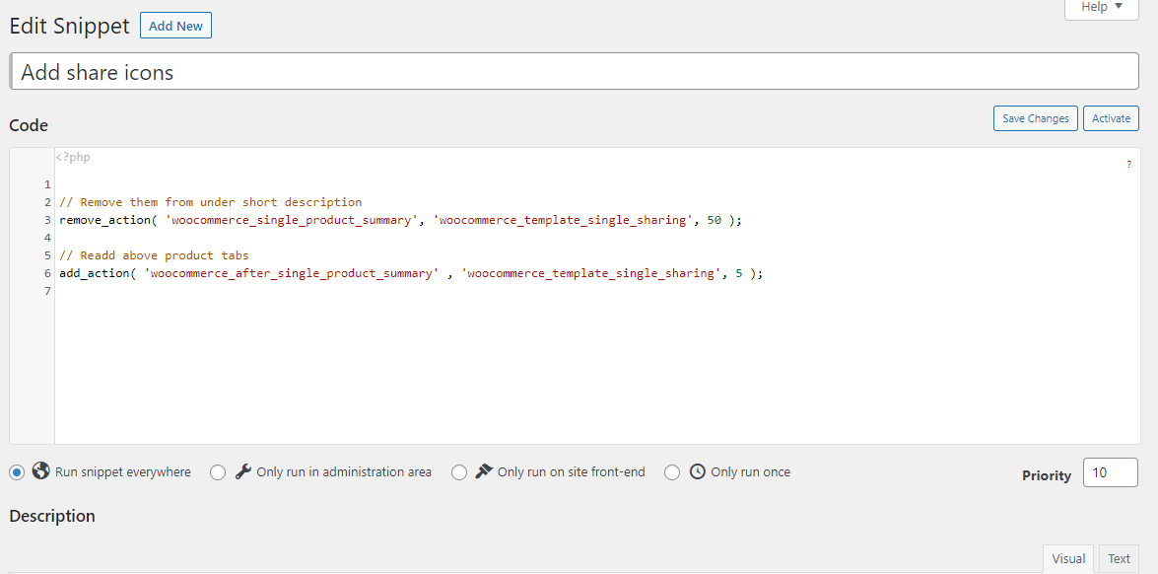
Task: Pick the 'Only run once' radio button
Action: click(x=672, y=472)
